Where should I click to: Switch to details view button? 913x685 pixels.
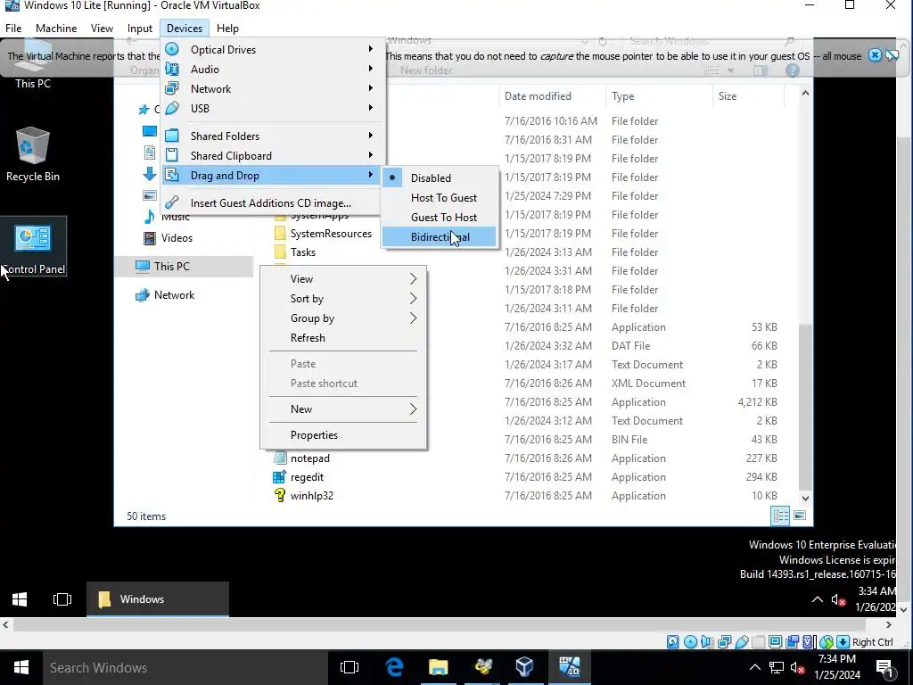click(x=780, y=516)
